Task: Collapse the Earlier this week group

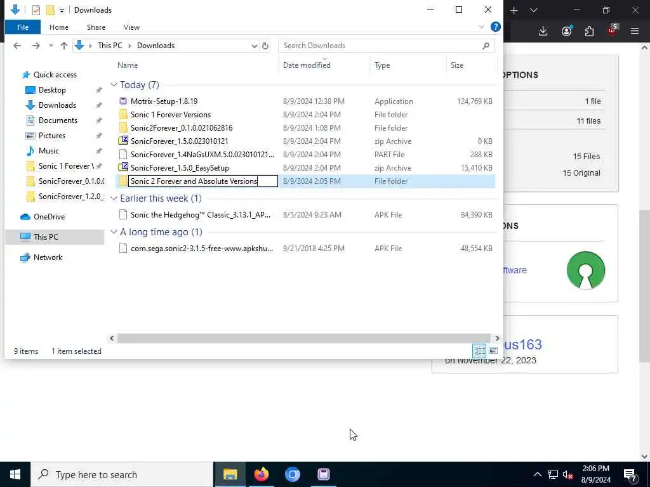Action: coord(114,198)
